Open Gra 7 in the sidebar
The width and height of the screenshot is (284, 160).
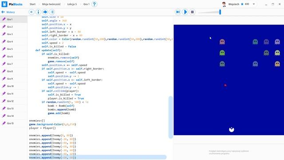click(14, 64)
